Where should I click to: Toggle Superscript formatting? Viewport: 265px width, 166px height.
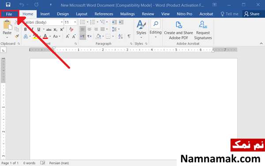pos(62,30)
